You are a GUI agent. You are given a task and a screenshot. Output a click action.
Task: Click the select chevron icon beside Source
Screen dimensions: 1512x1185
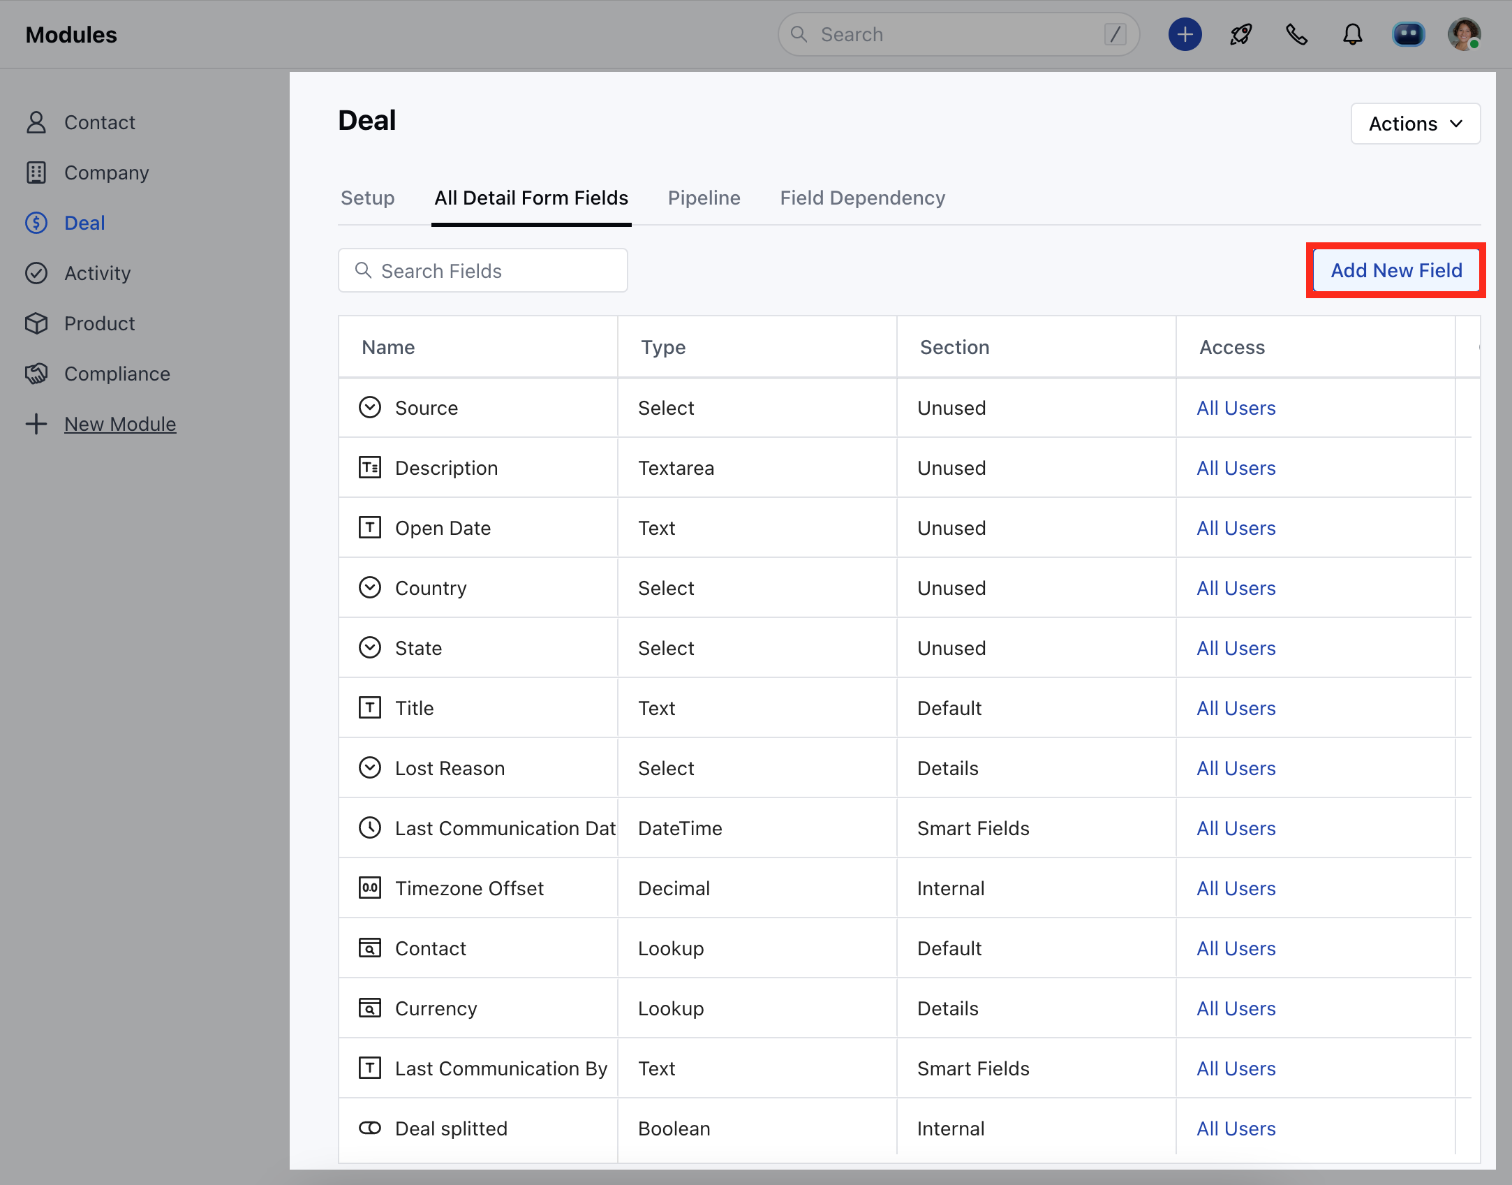[370, 407]
